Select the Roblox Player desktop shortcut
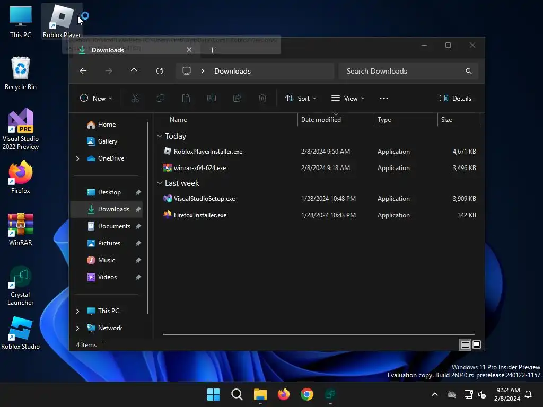Viewport: 543px width, 407px height. pos(62,21)
